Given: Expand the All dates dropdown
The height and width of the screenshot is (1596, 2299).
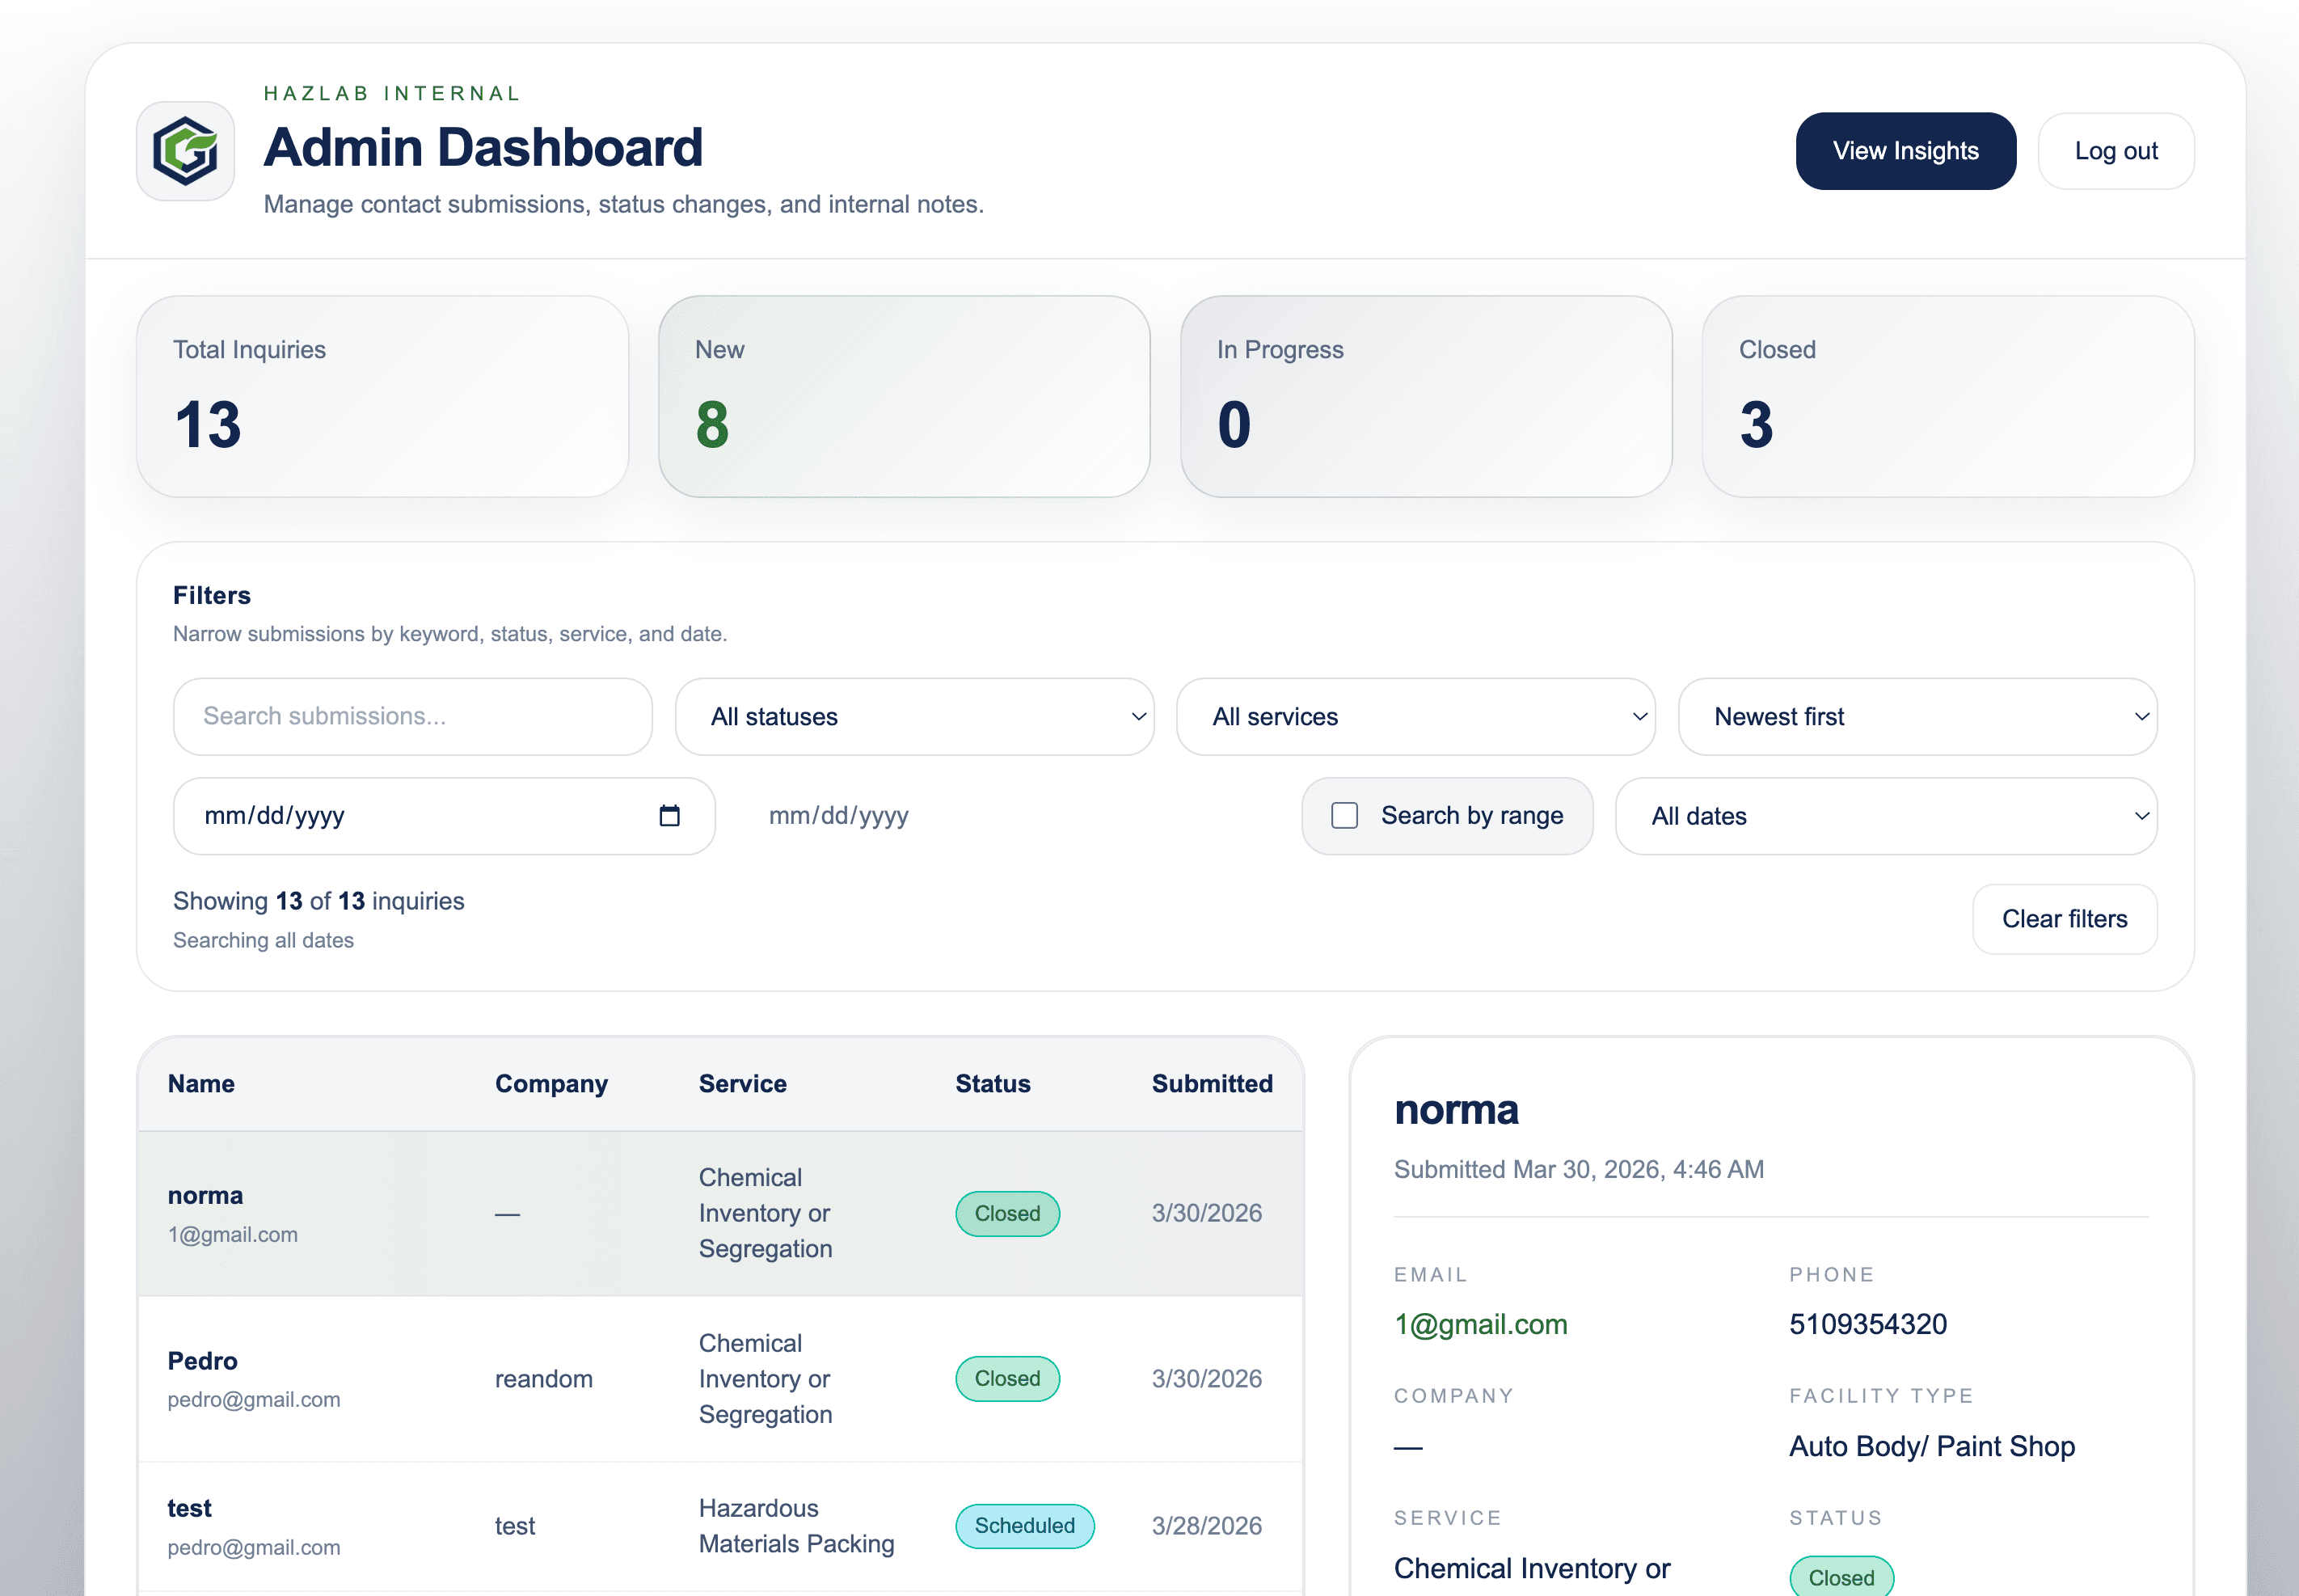Looking at the screenshot, I should pos(1886,816).
